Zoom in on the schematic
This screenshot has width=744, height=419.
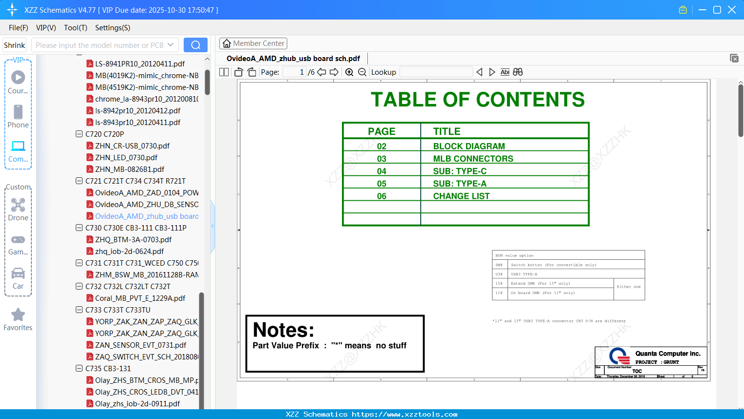349,72
